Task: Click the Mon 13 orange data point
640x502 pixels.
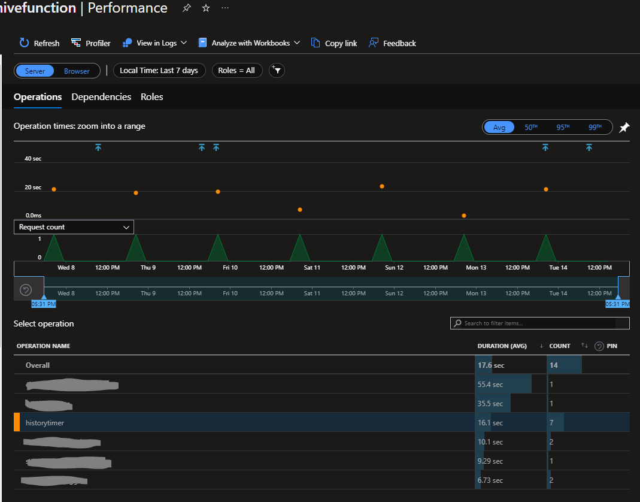Action: [x=463, y=216]
